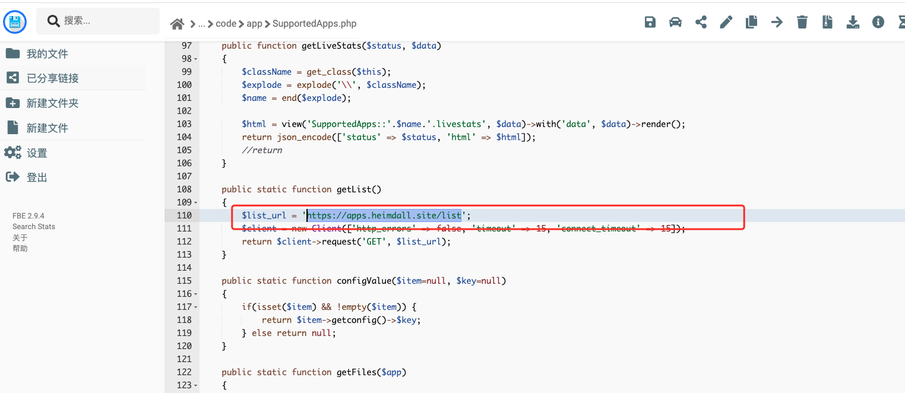Select 已分享链接 in the sidebar

coord(52,78)
